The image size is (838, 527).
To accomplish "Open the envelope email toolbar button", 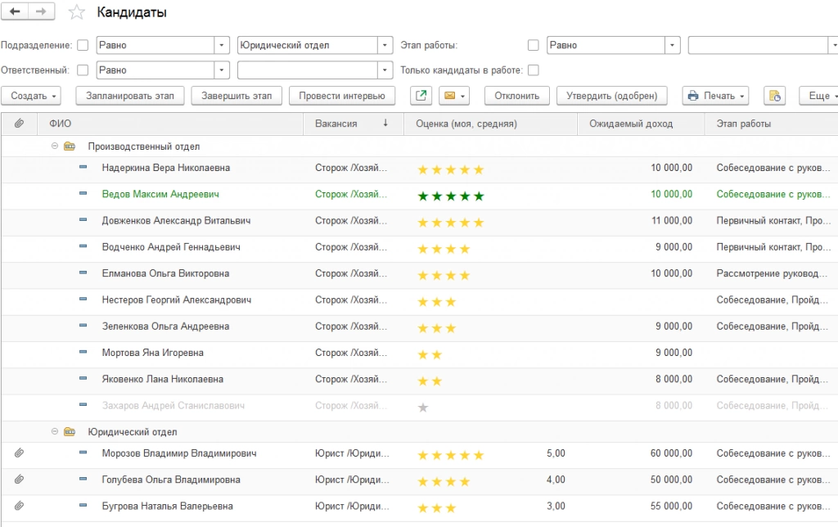I will (453, 96).
